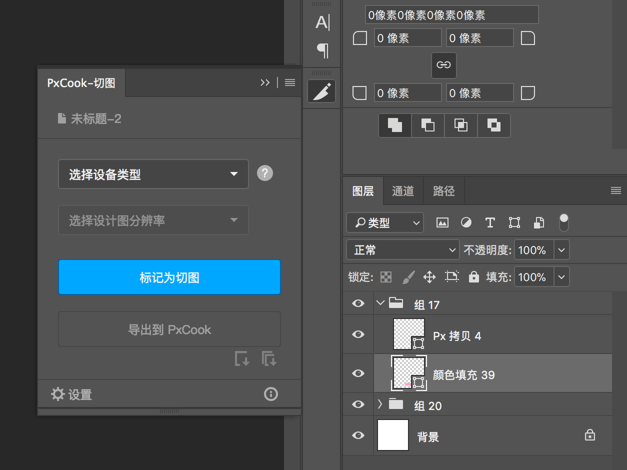Click export all layers arrow icon
This screenshot has width=627, height=470.
tap(269, 358)
